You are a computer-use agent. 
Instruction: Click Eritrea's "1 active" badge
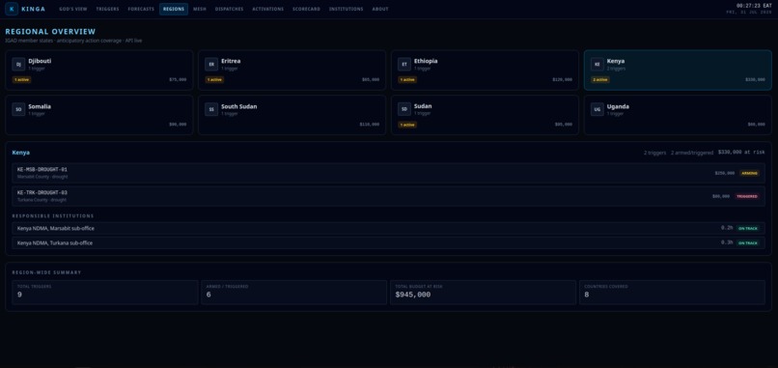coord(214,79)
